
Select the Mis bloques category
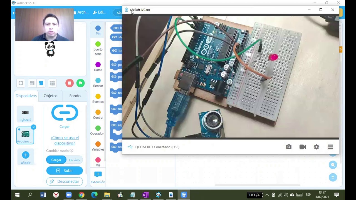98,162
